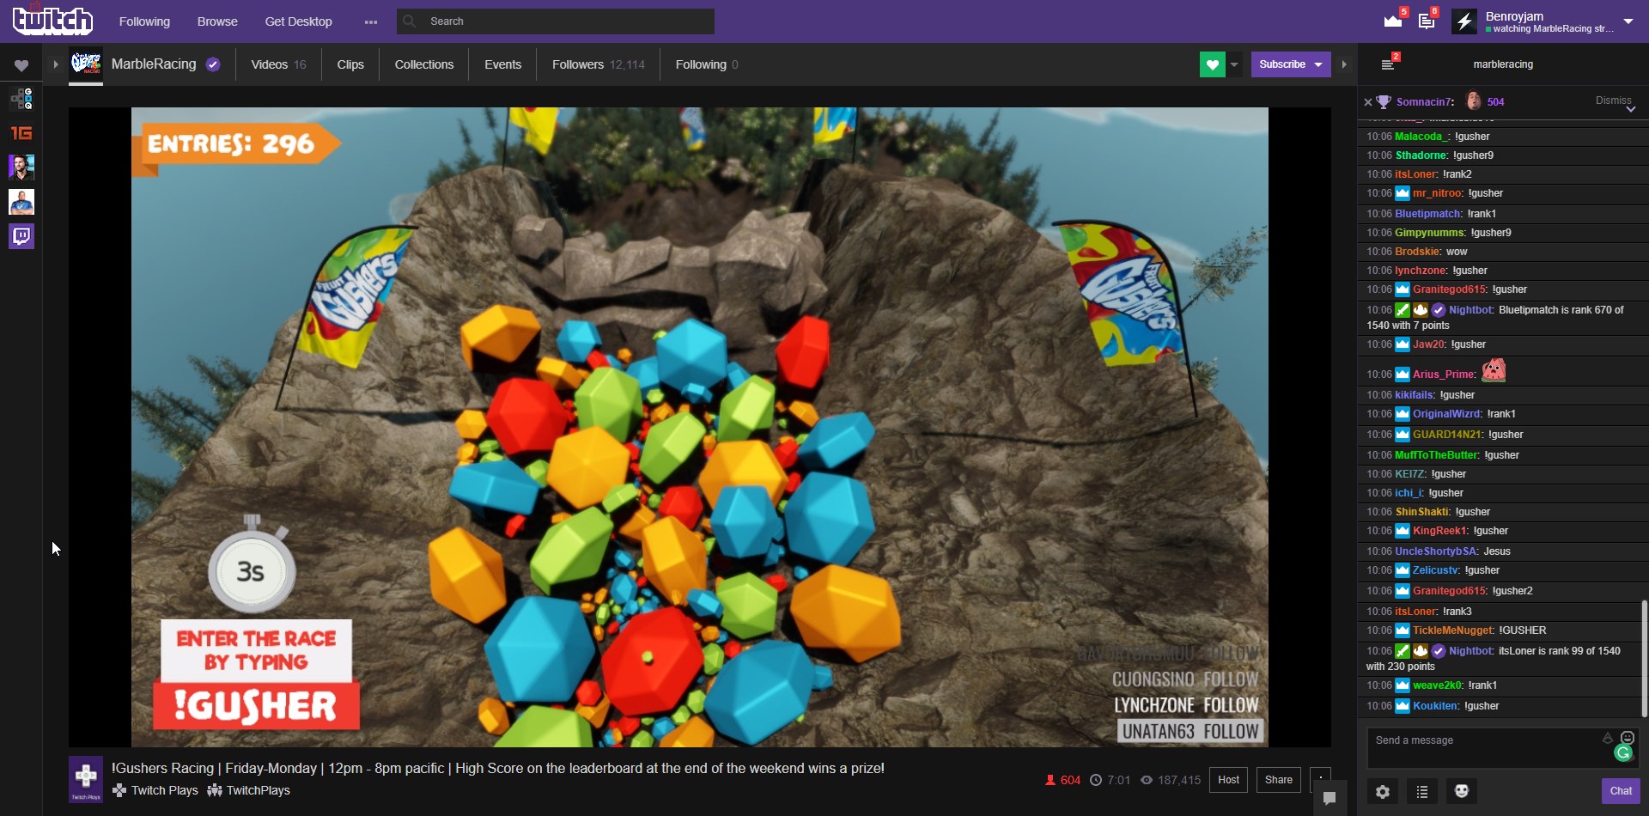
Task: Click the Host button
Action: click(x=1228, y=780)
